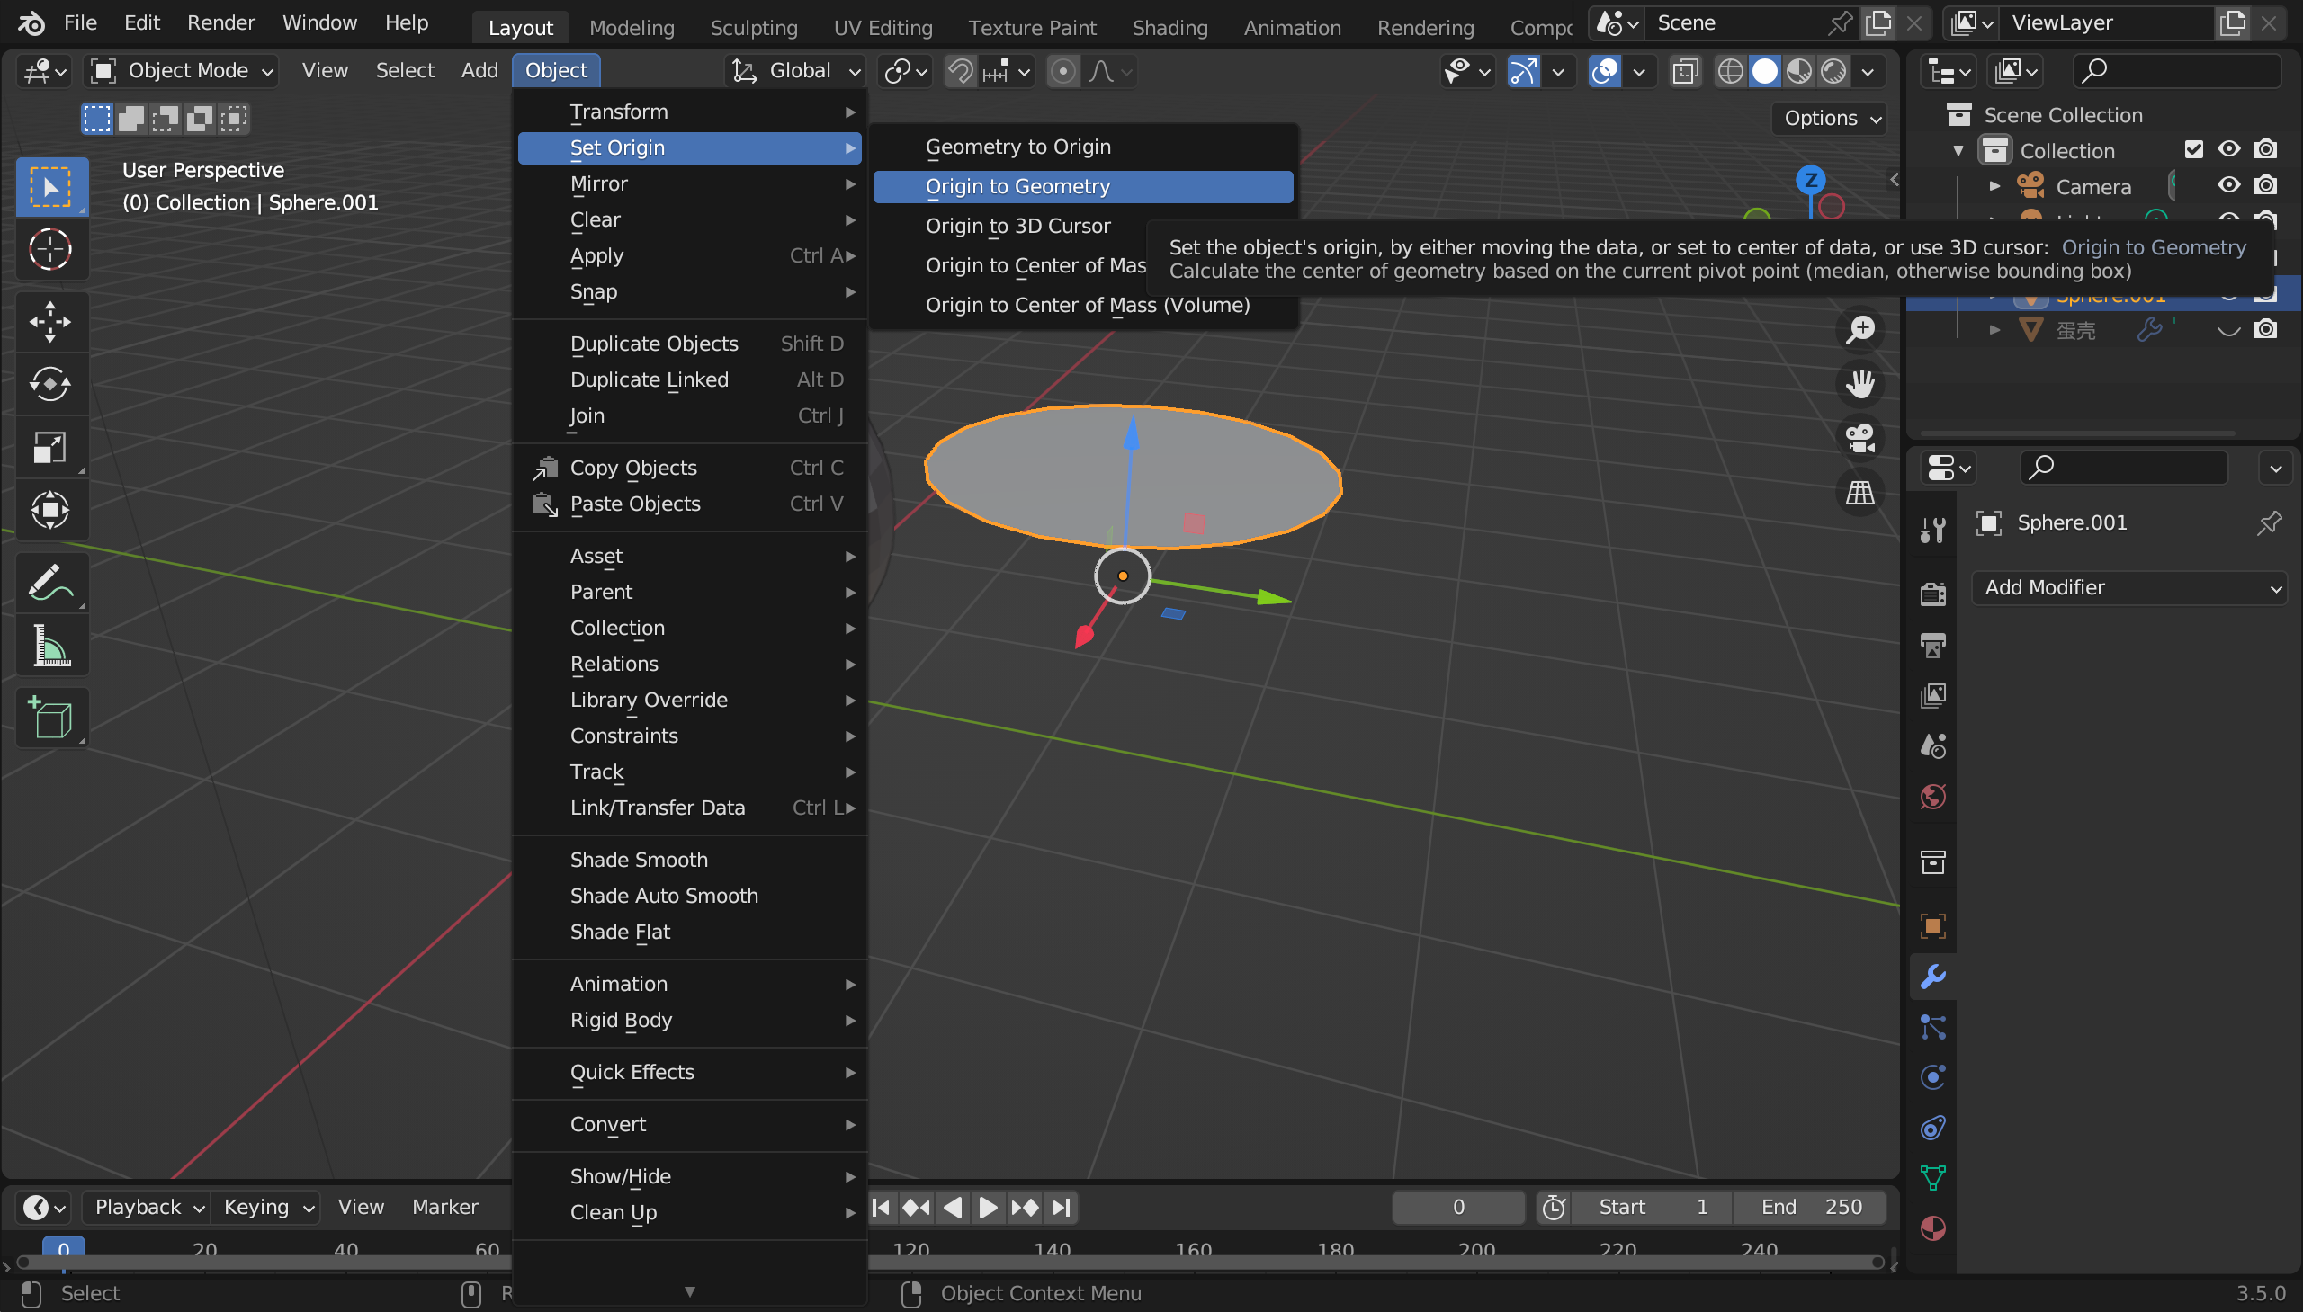Choose Origin to Center of Mass (Volume)
The image size is (2303, 1312).
tap(1082, 306)
